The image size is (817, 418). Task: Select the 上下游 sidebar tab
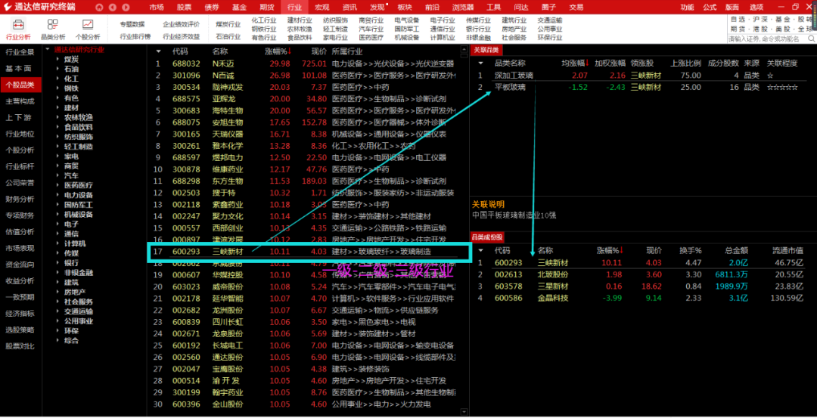tap(20, 117)
